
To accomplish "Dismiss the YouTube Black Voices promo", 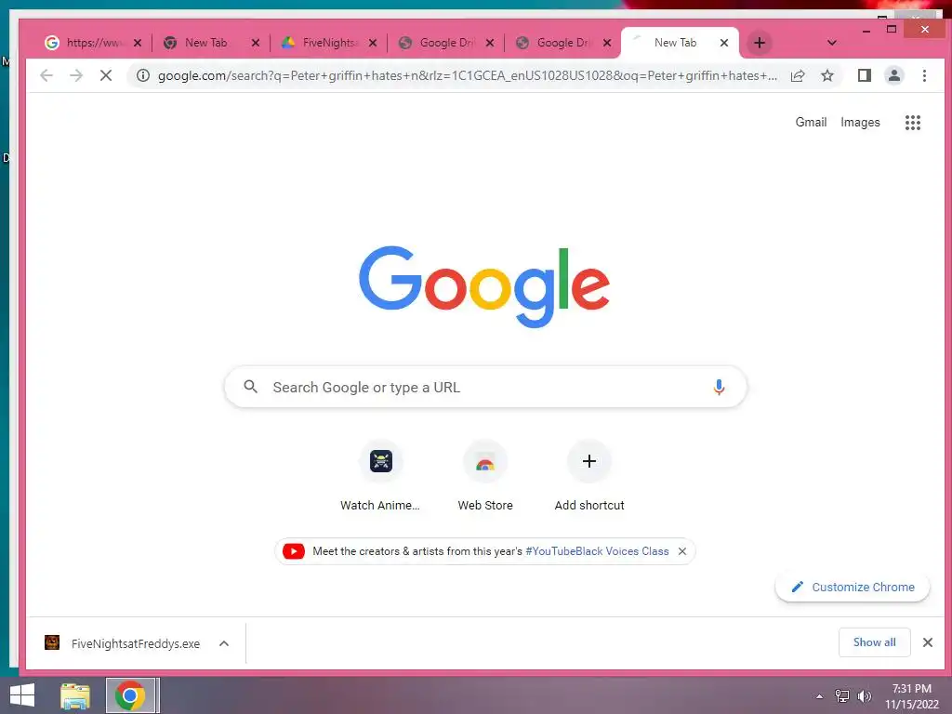I will click(682, 551).
